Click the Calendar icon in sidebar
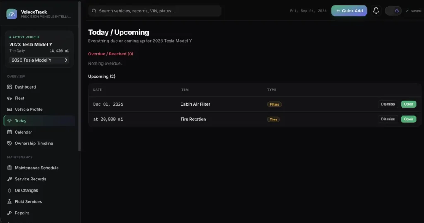Screen dimensions: 424x223 click(10, 132)
